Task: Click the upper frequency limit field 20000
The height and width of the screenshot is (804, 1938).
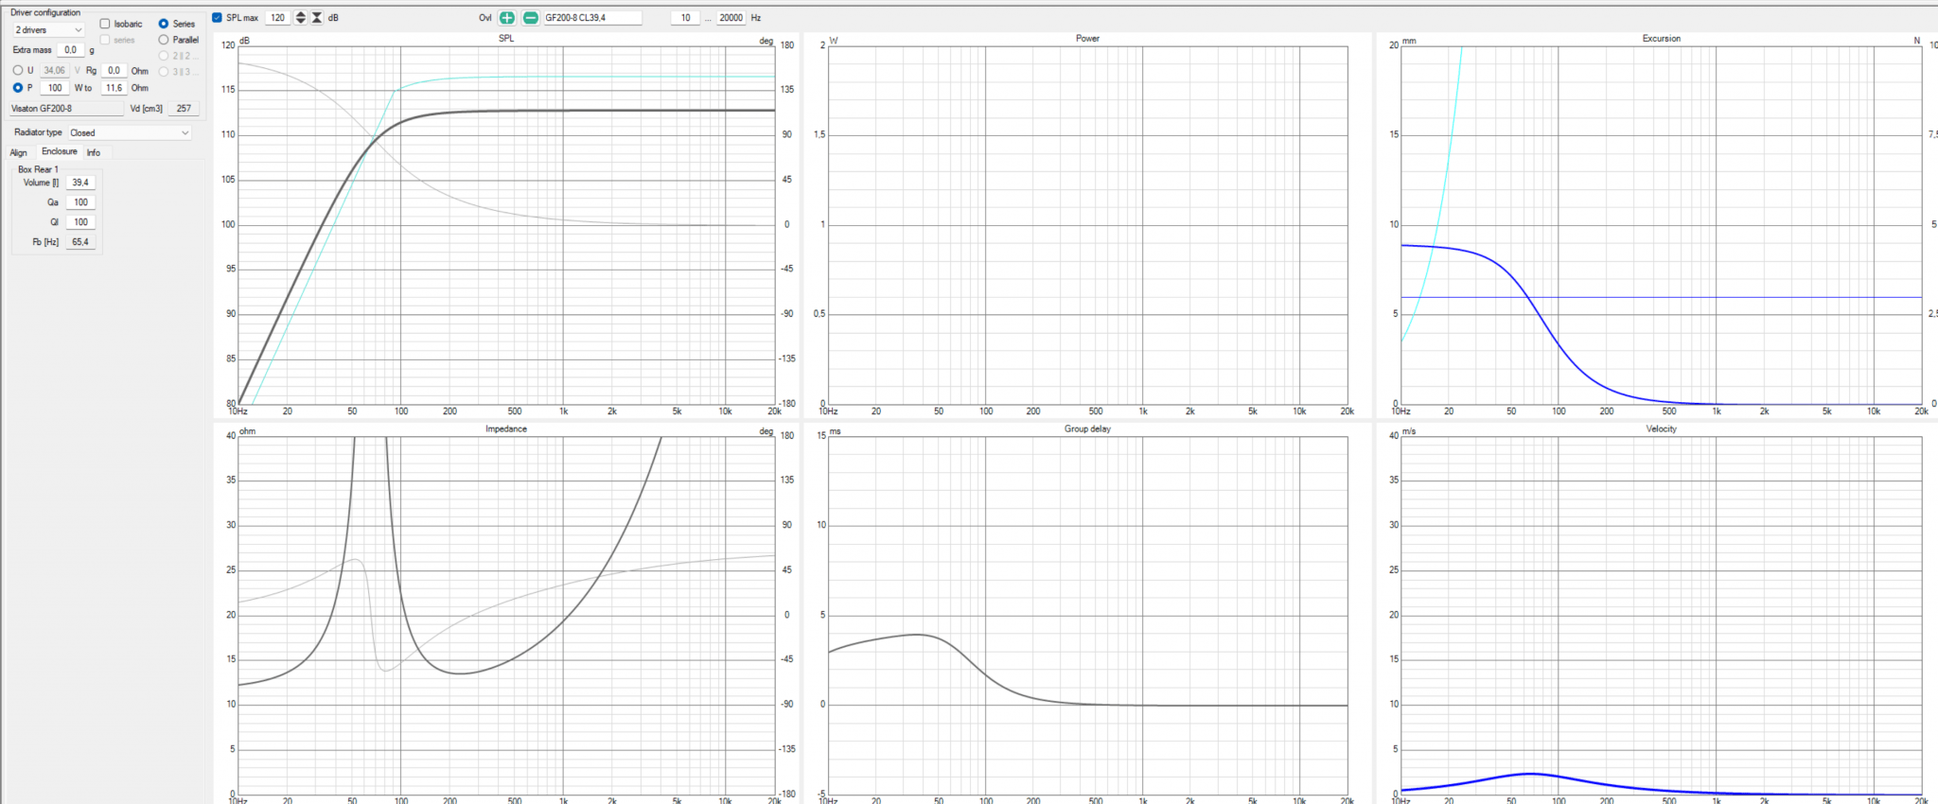Action: click(x=731, y=18)
